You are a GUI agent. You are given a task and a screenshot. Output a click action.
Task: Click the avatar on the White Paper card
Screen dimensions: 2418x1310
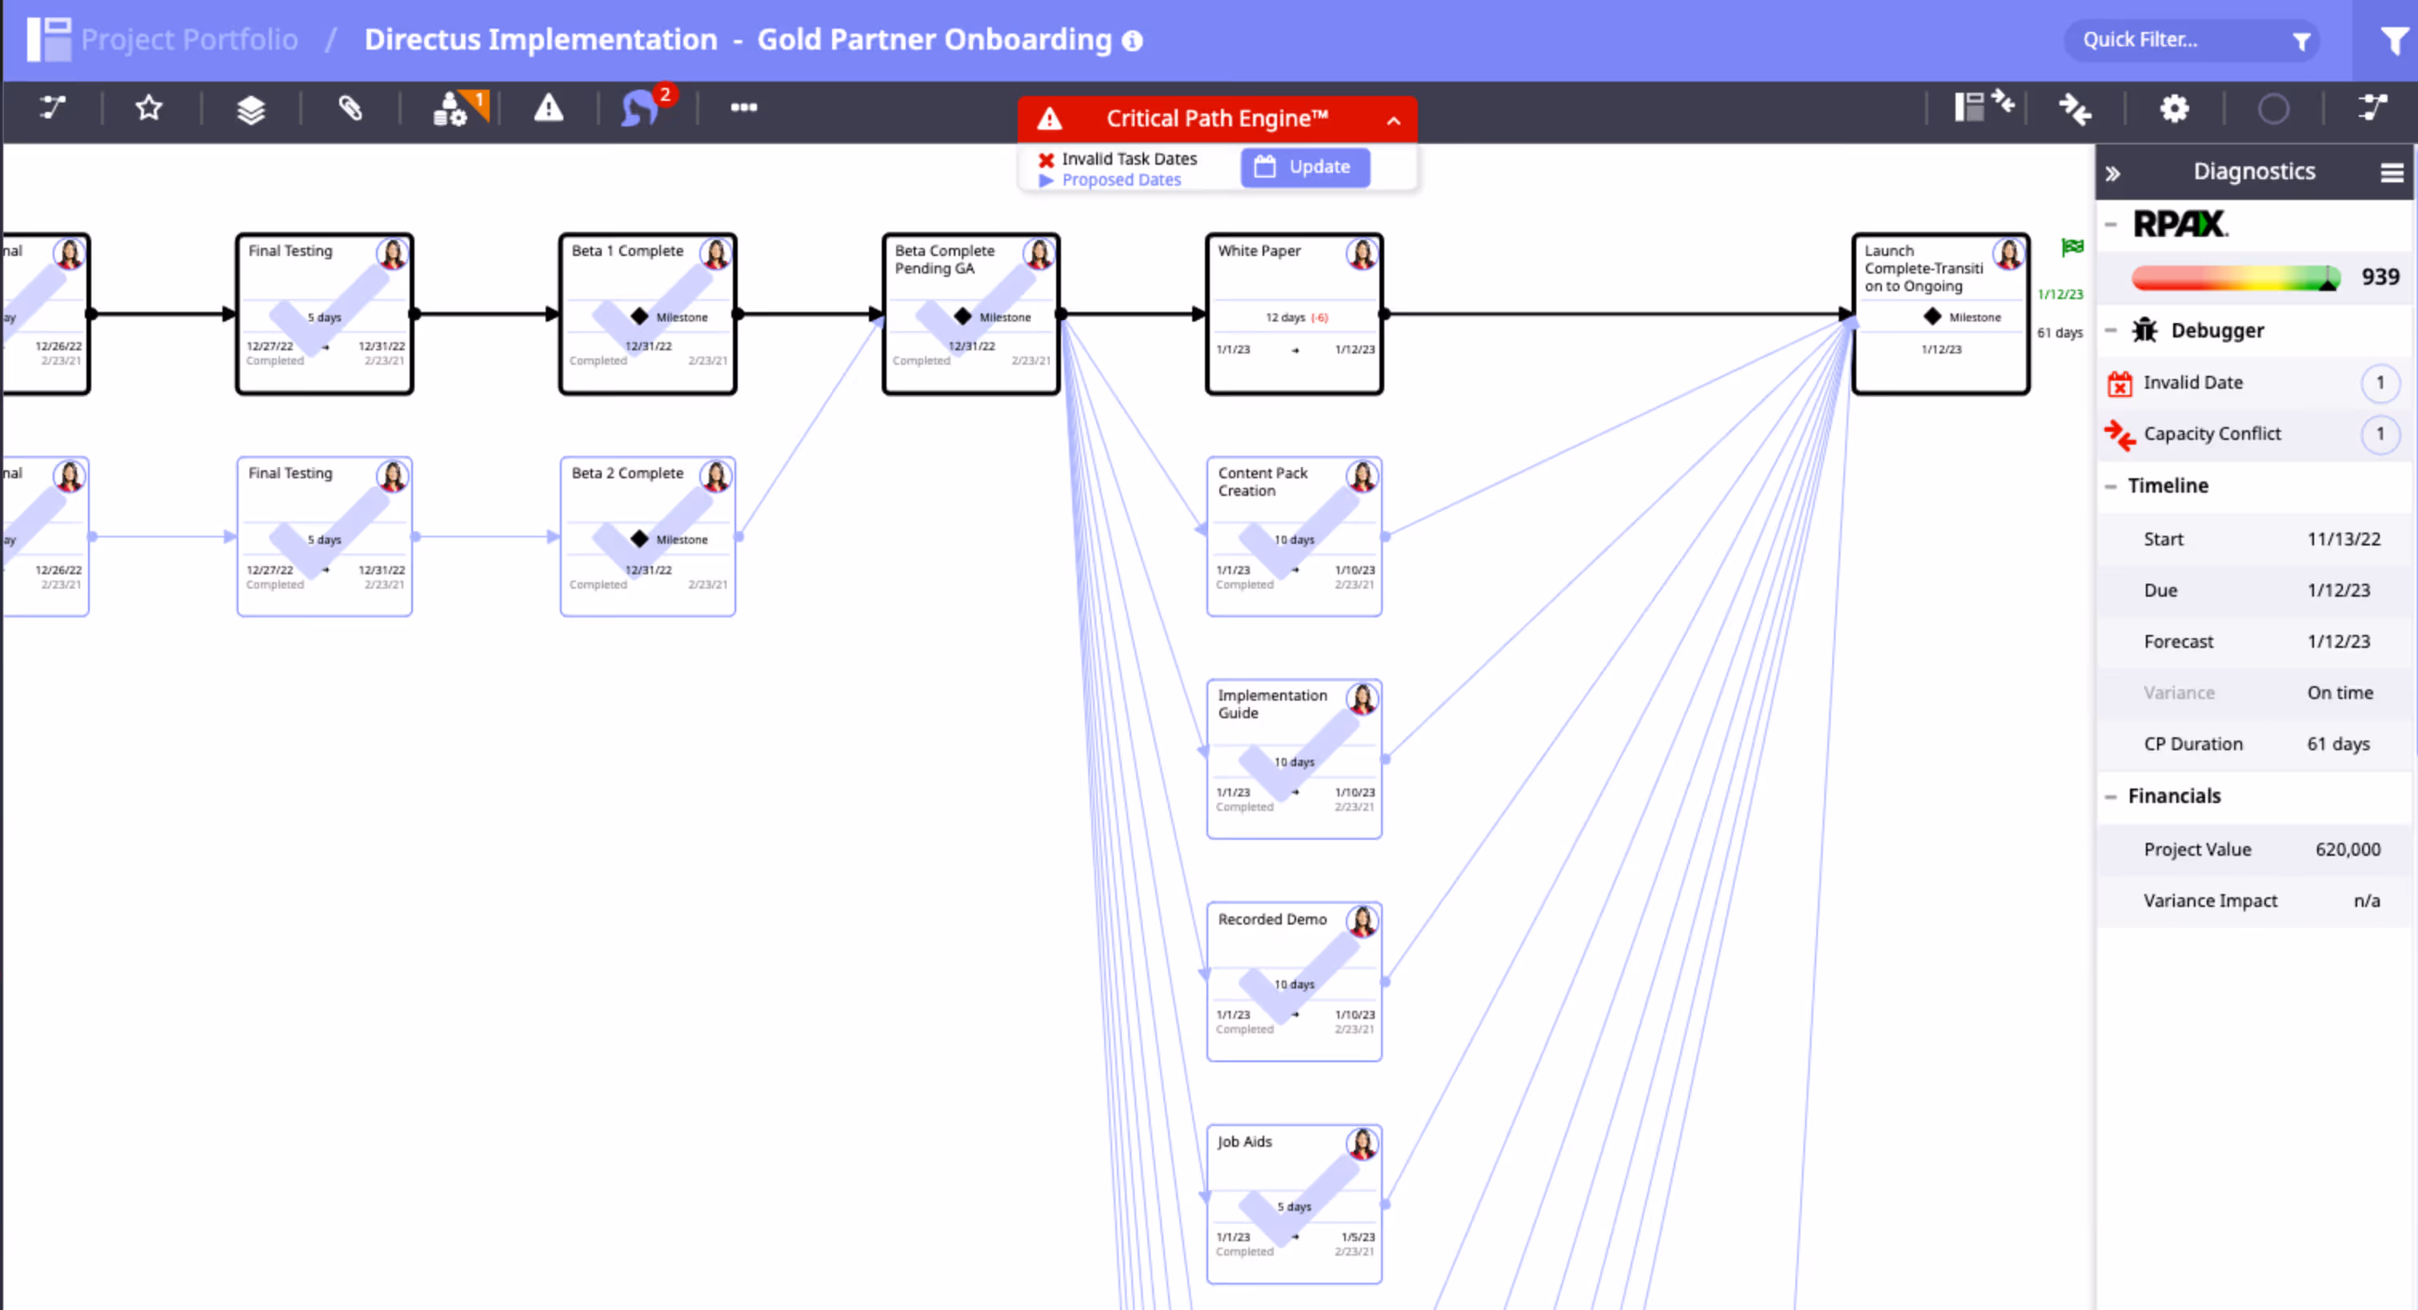[1361, 254]
